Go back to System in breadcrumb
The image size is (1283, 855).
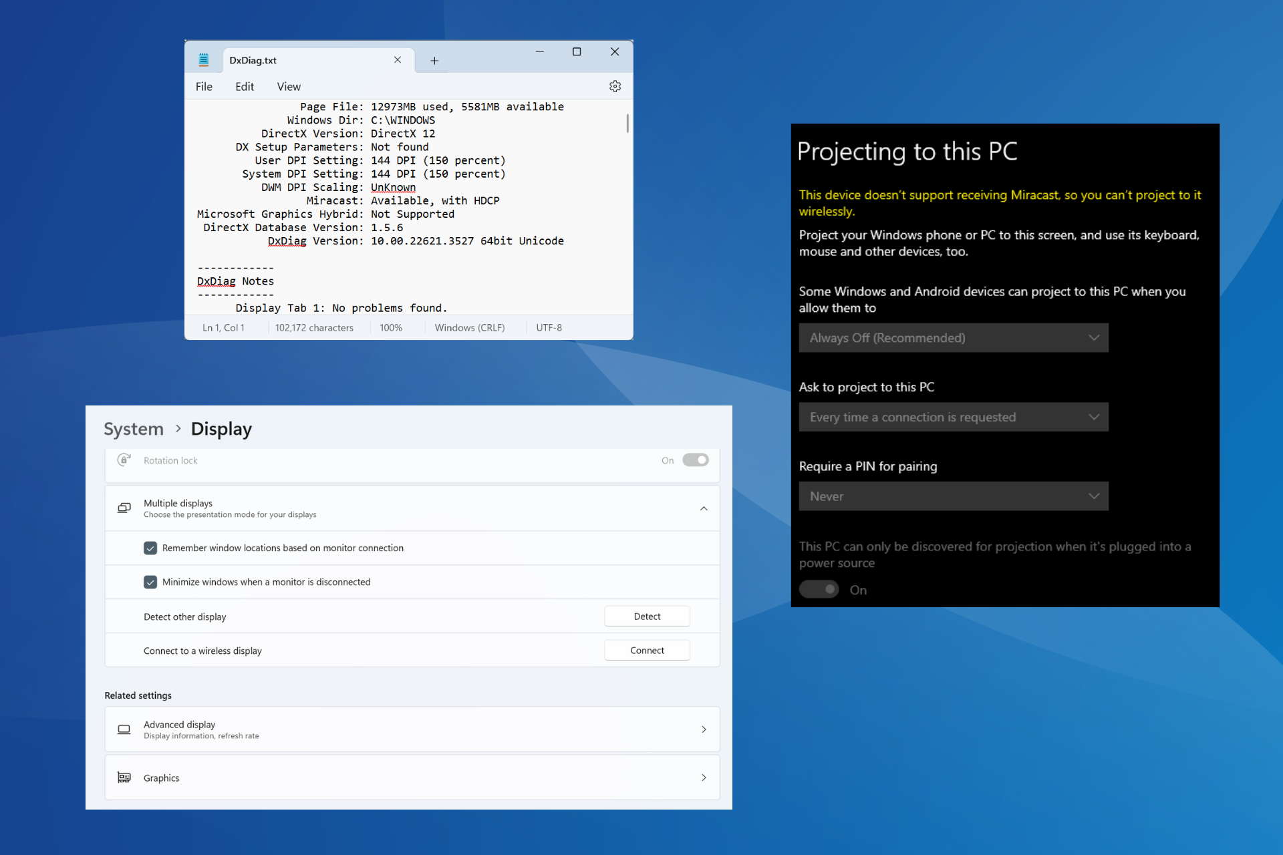click(134, 429)
